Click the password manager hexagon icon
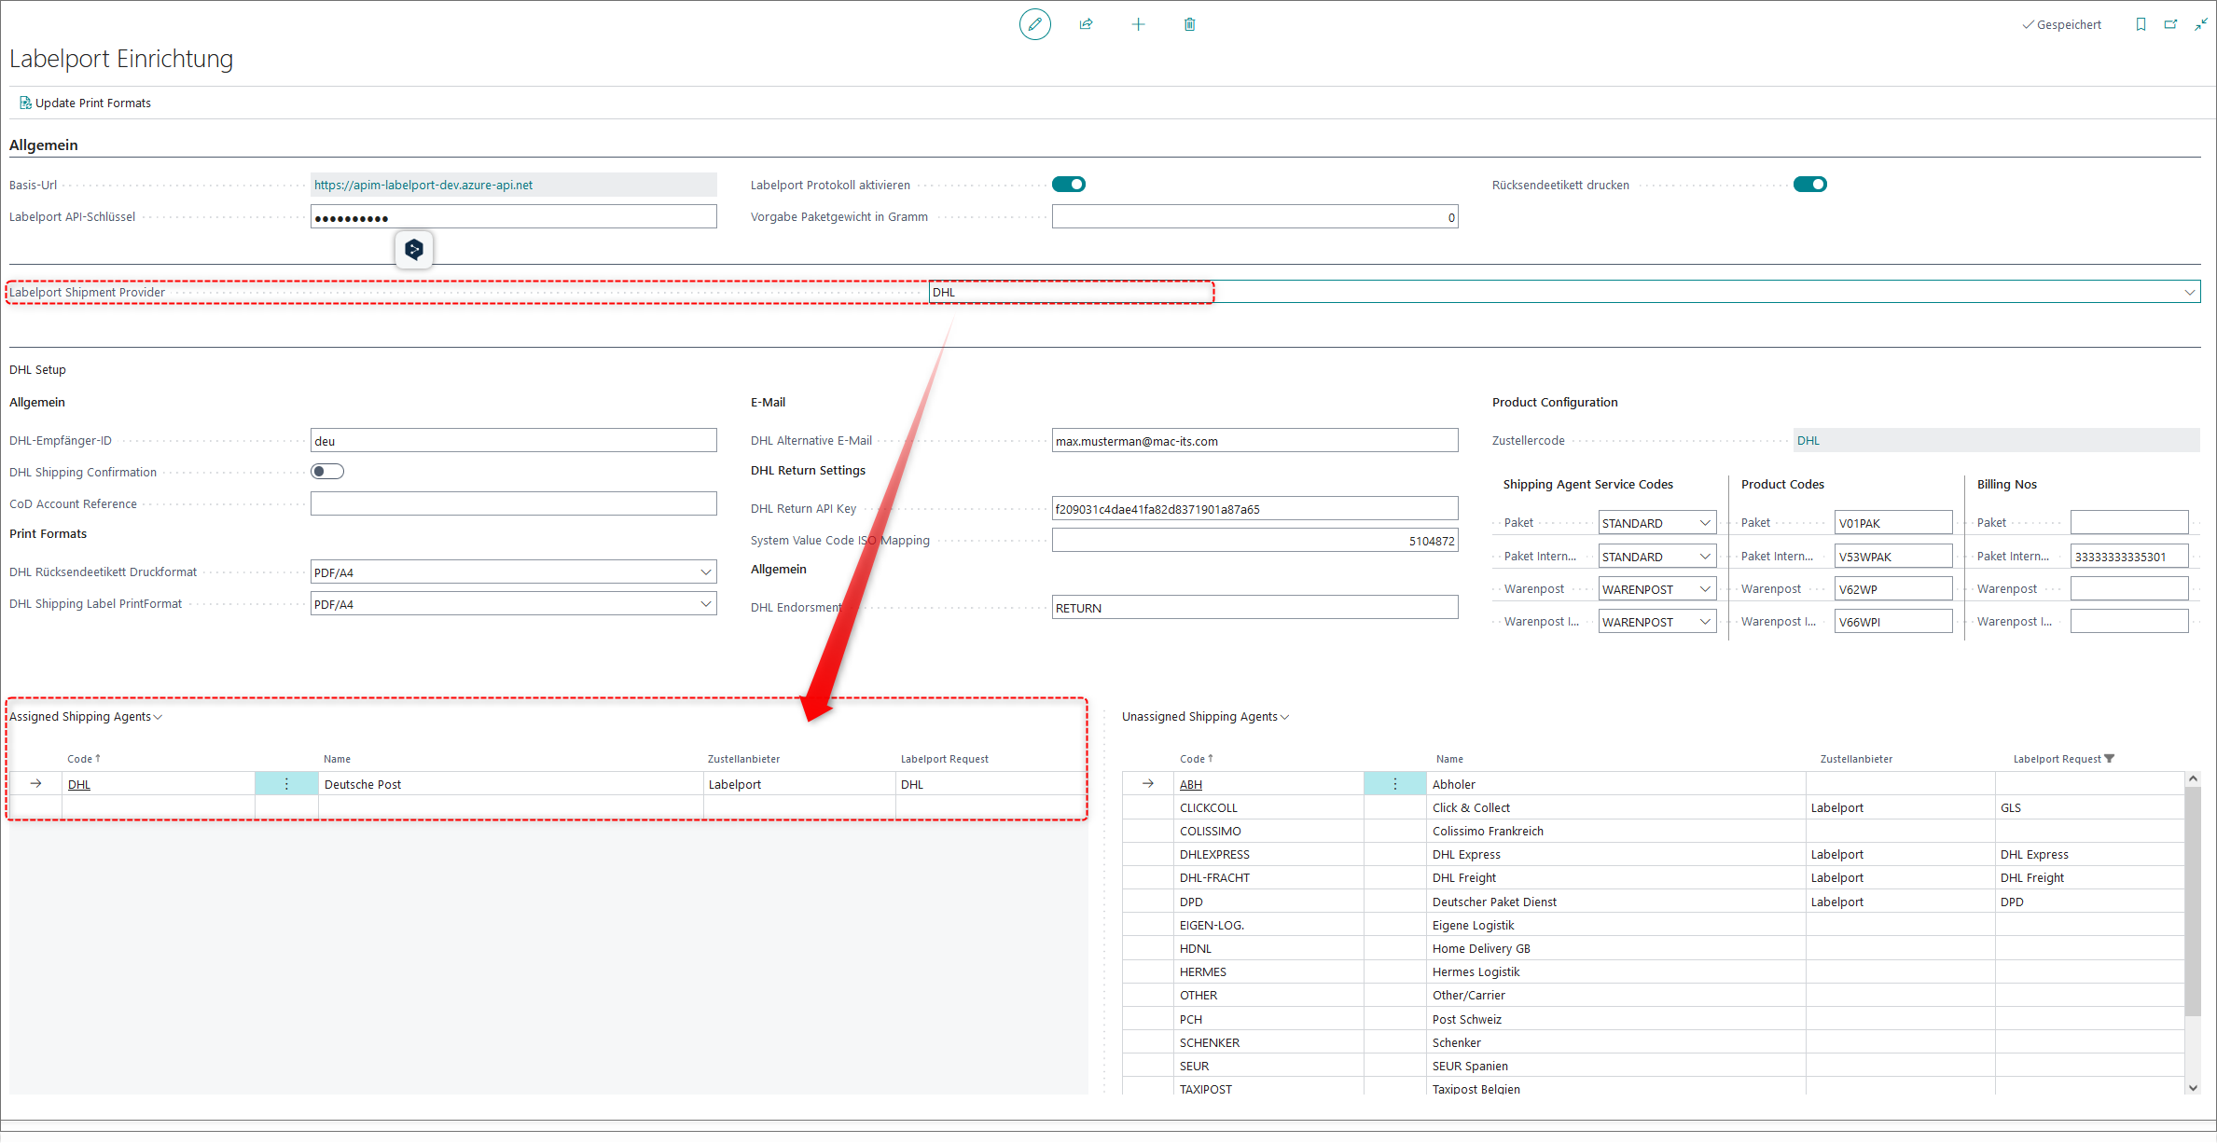This screenshot has height=1143, width=2217. pyautogui.click(x=414, y=249)
